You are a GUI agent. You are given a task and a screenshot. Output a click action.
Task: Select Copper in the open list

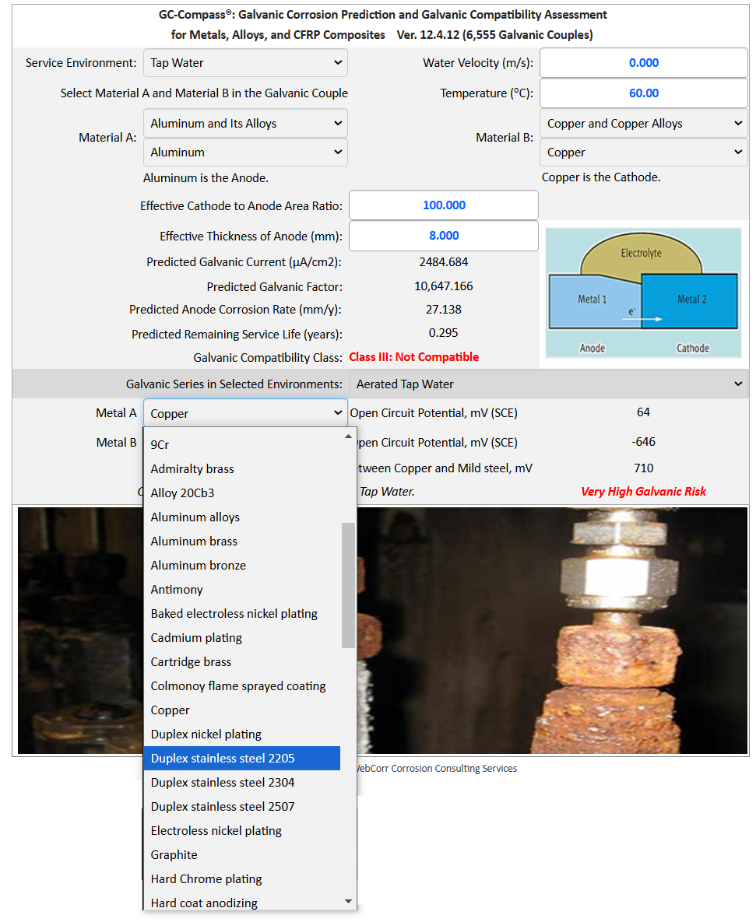point(242,710)
